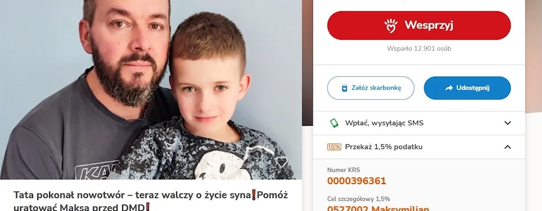Select the Przekaż 1,5% podatku row label
Viewport: 542px width, 211px height.
(384, 147)
